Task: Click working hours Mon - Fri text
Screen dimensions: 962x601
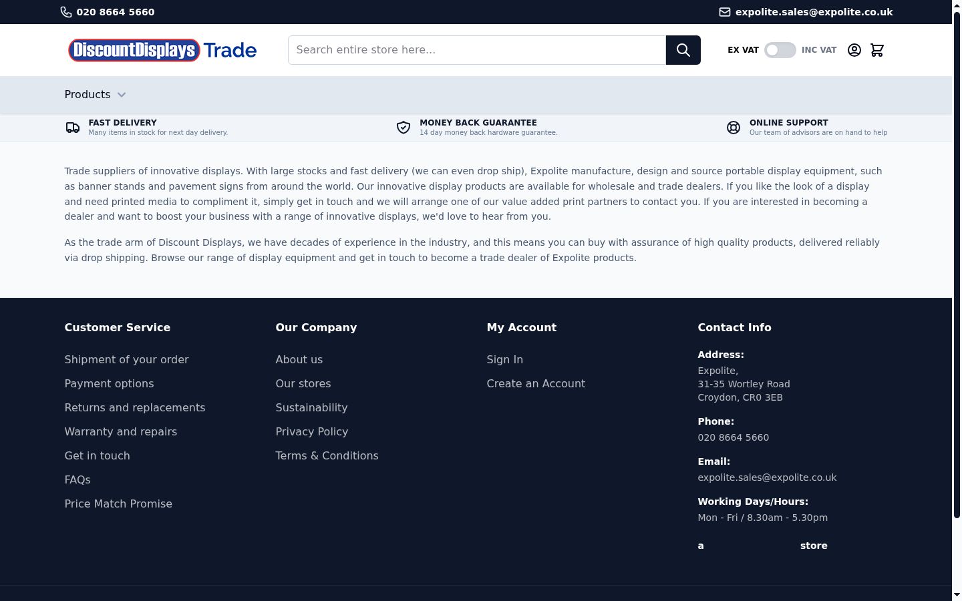Action: pyautogui.click(x=763, y=518)
